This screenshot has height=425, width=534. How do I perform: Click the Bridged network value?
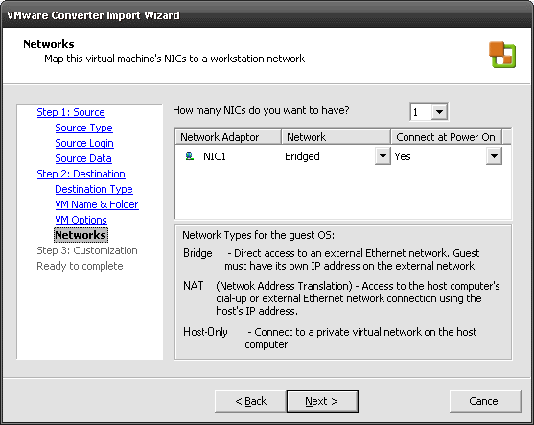pyautogui.click(x=302, y=156)
